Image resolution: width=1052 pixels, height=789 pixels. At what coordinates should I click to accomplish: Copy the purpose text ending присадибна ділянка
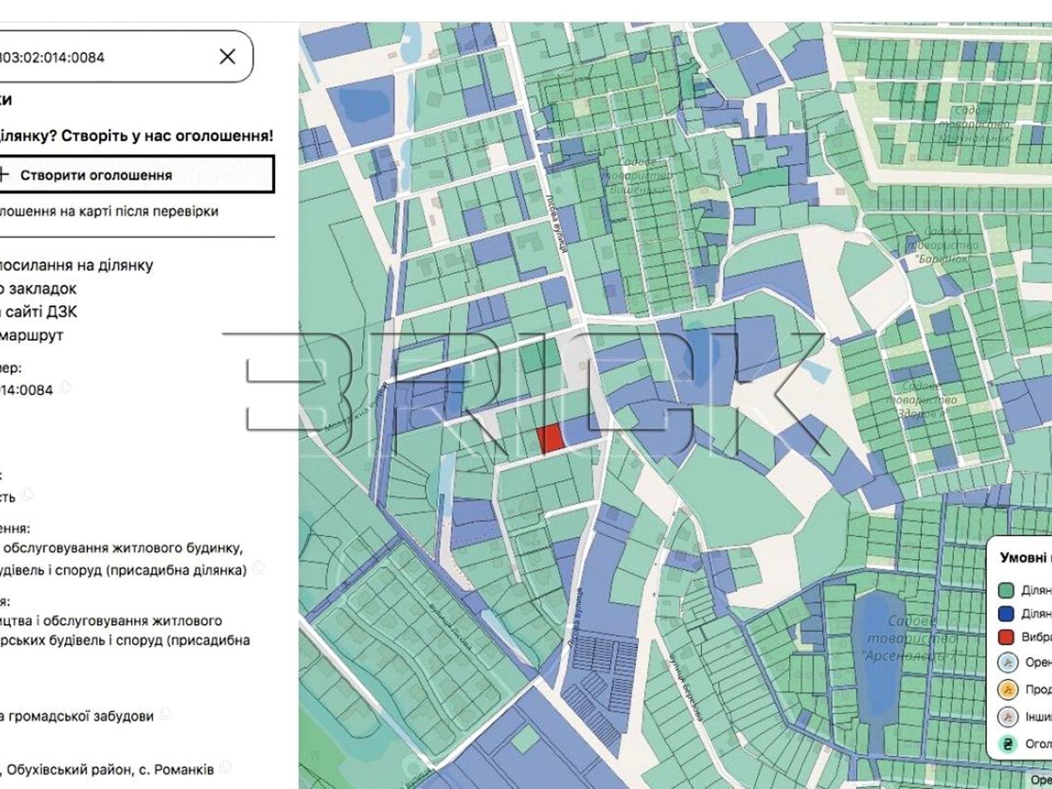[x=259, y=568]
